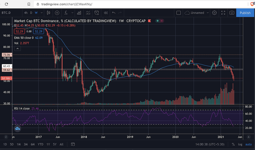Select the W weekly interval
This screenshot has height=150, width=255.
[36, 13]
